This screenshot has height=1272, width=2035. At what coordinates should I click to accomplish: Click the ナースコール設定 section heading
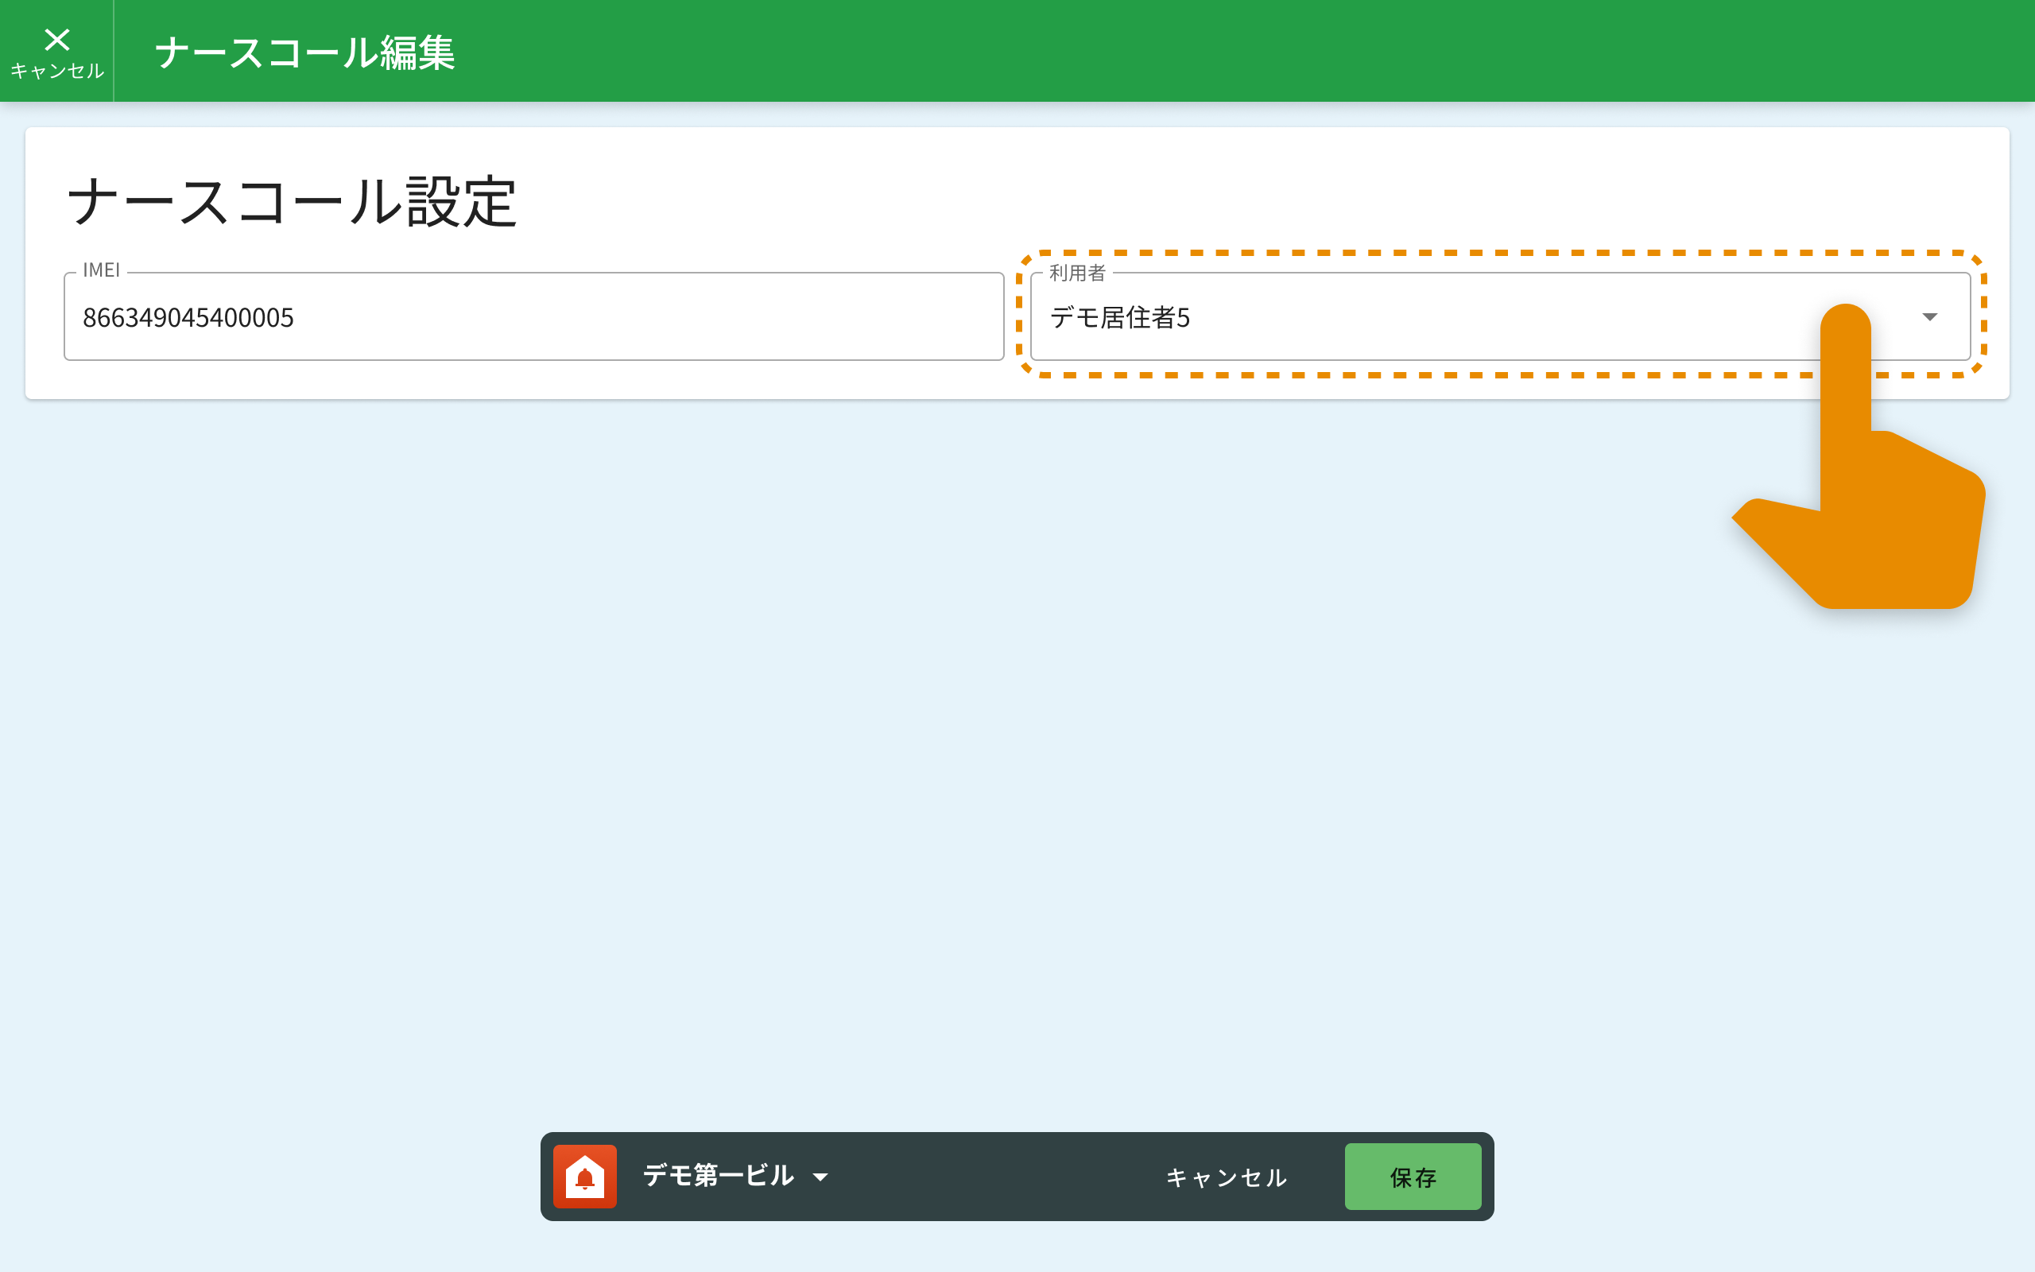pos(292,202)
